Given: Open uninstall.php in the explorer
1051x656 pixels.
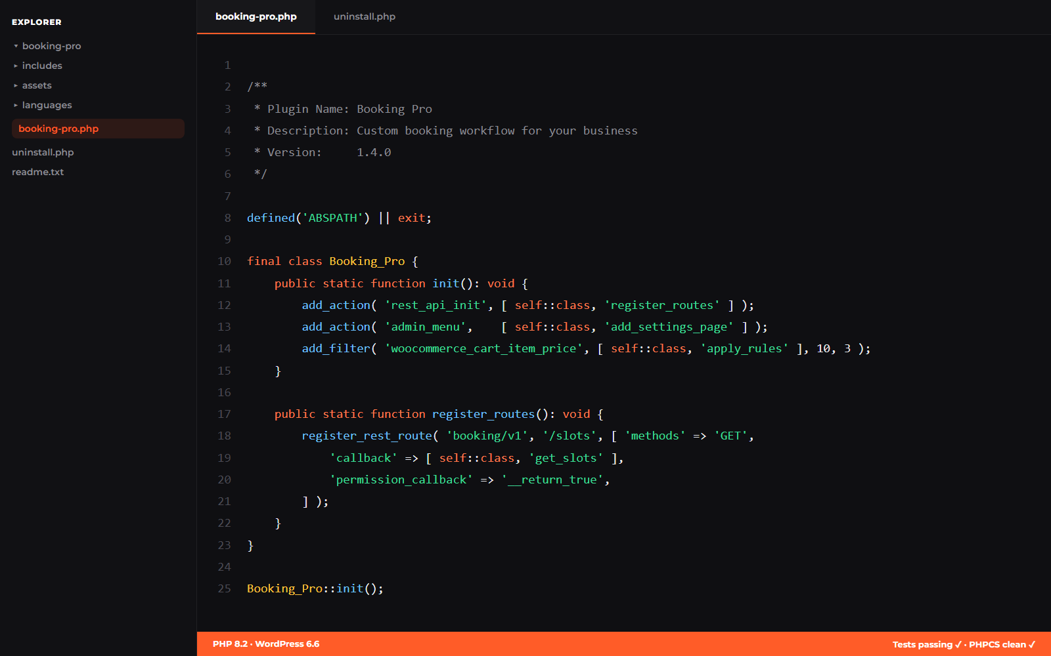Looking at the screenshot, I should point(43,152).
